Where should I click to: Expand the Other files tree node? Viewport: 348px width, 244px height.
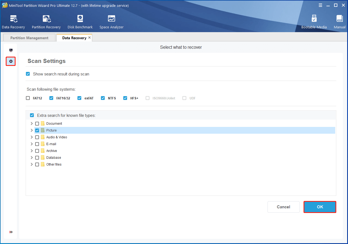pos(32,164)
